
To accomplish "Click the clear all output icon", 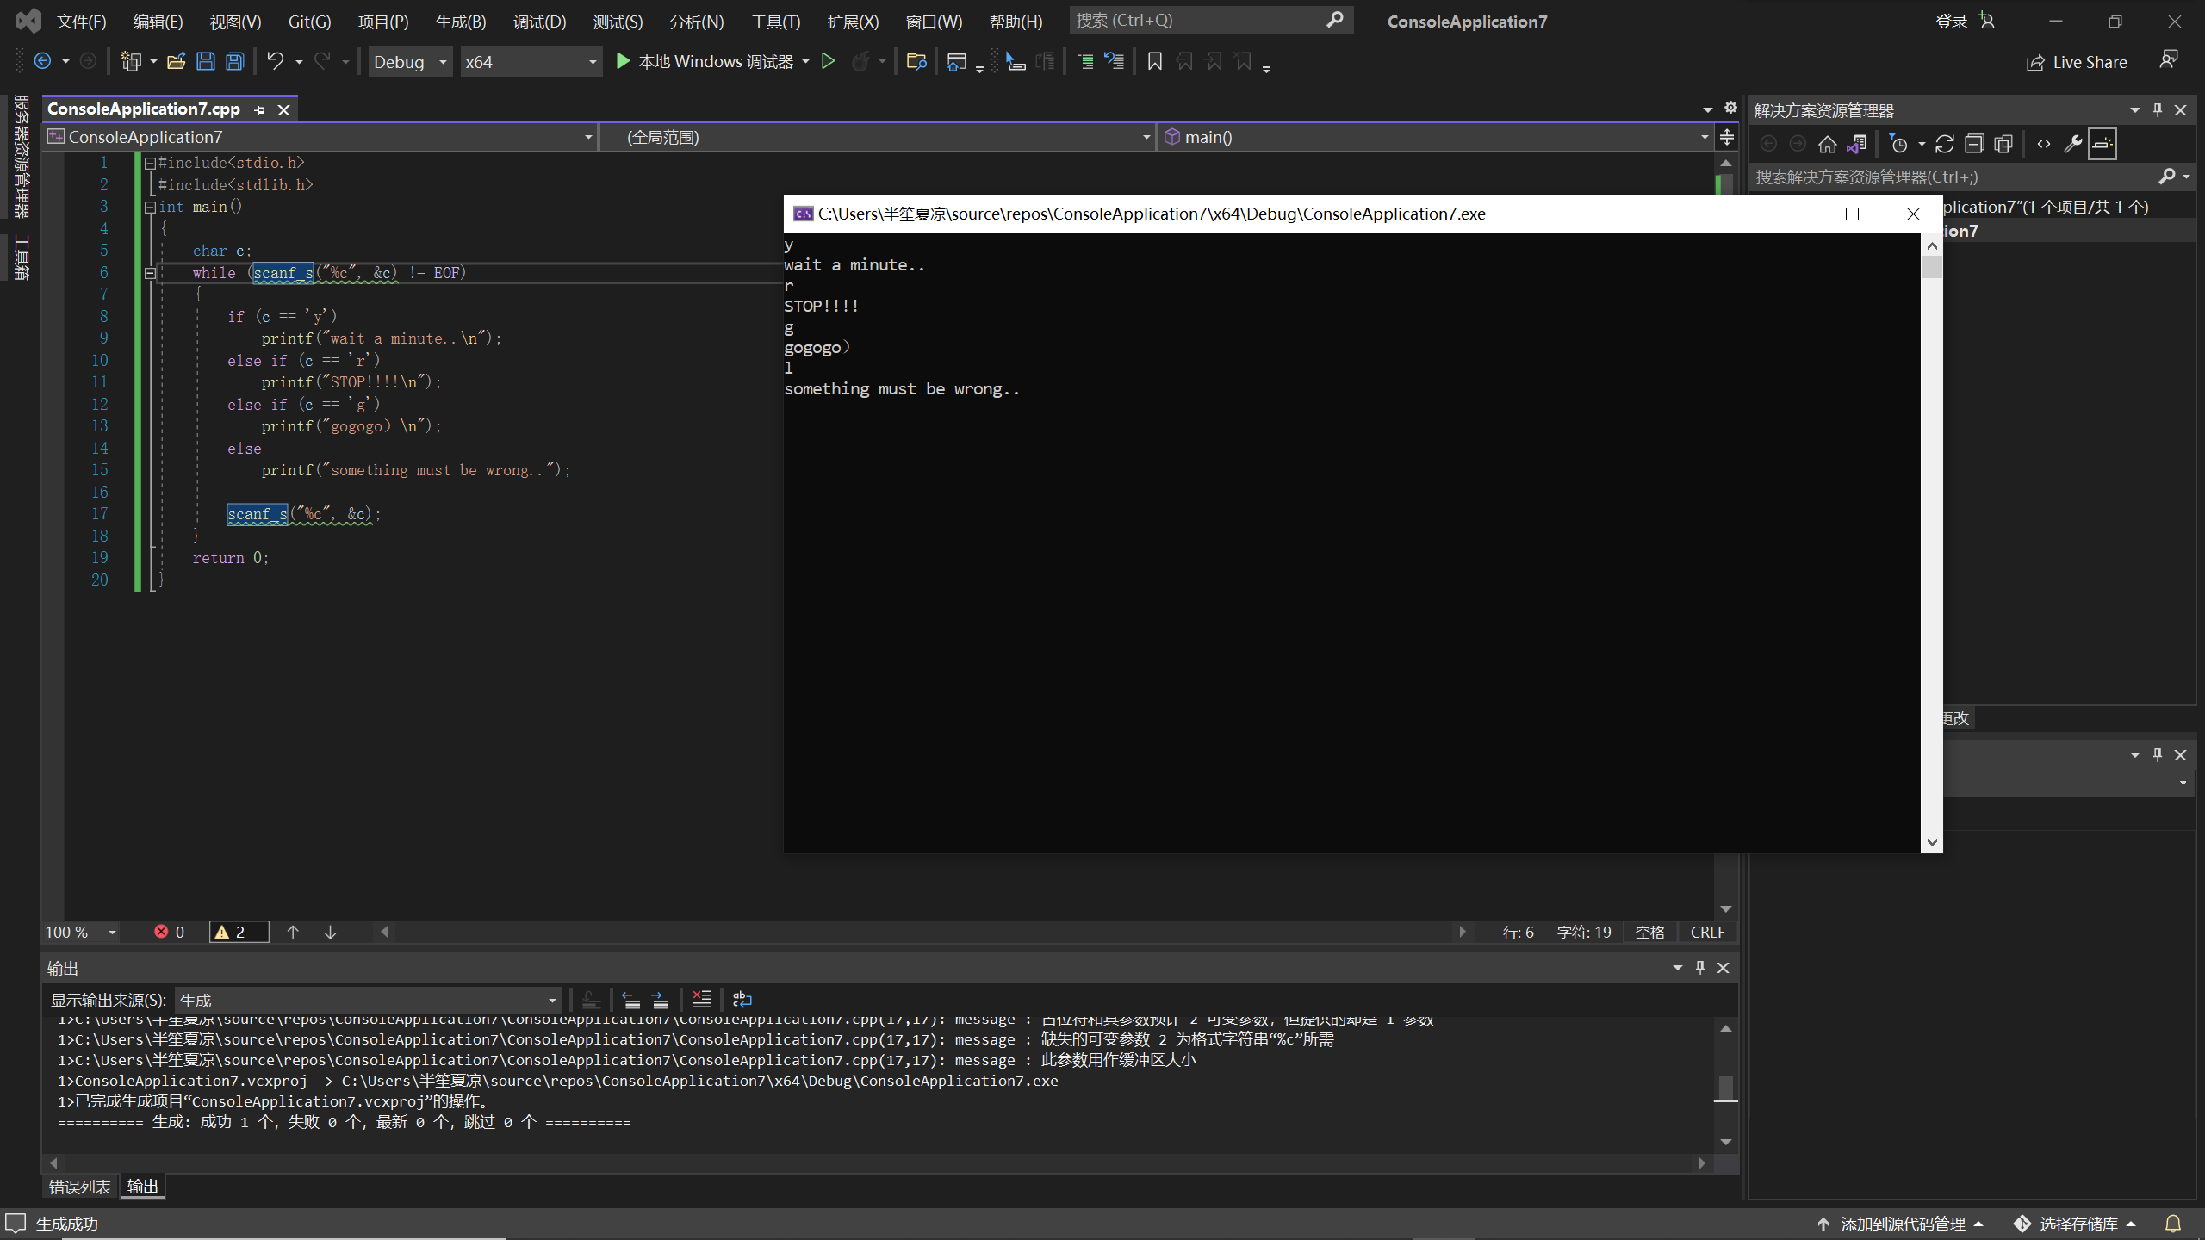I will click(701, 1000).
